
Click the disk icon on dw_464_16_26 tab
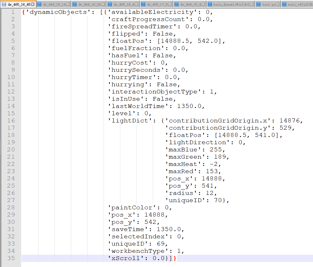point(74,4)
